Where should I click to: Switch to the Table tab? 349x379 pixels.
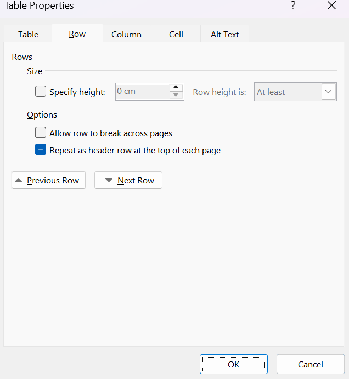coord(28,34)
